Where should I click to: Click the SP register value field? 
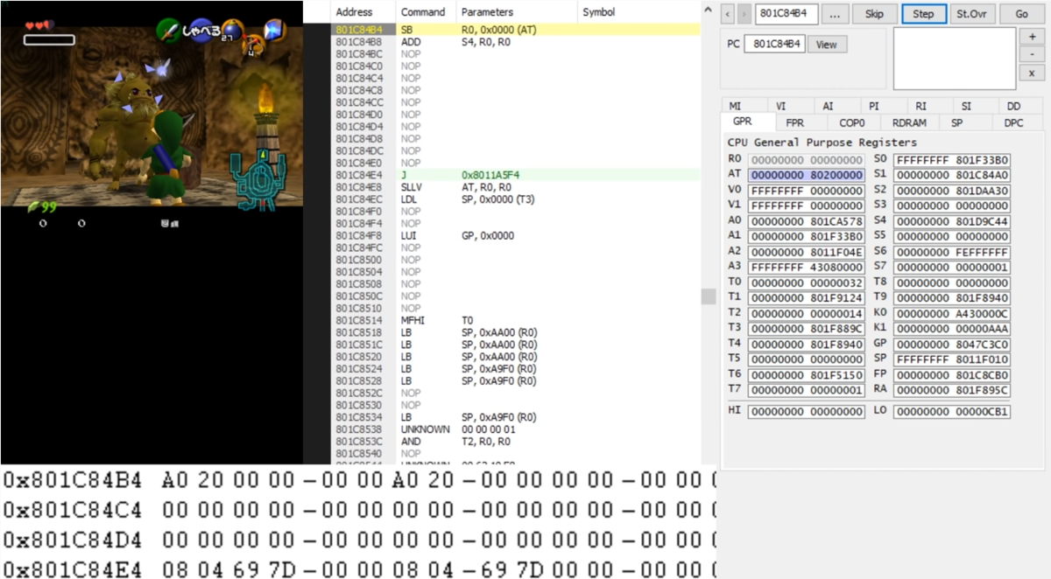click(x=952, y=359)
